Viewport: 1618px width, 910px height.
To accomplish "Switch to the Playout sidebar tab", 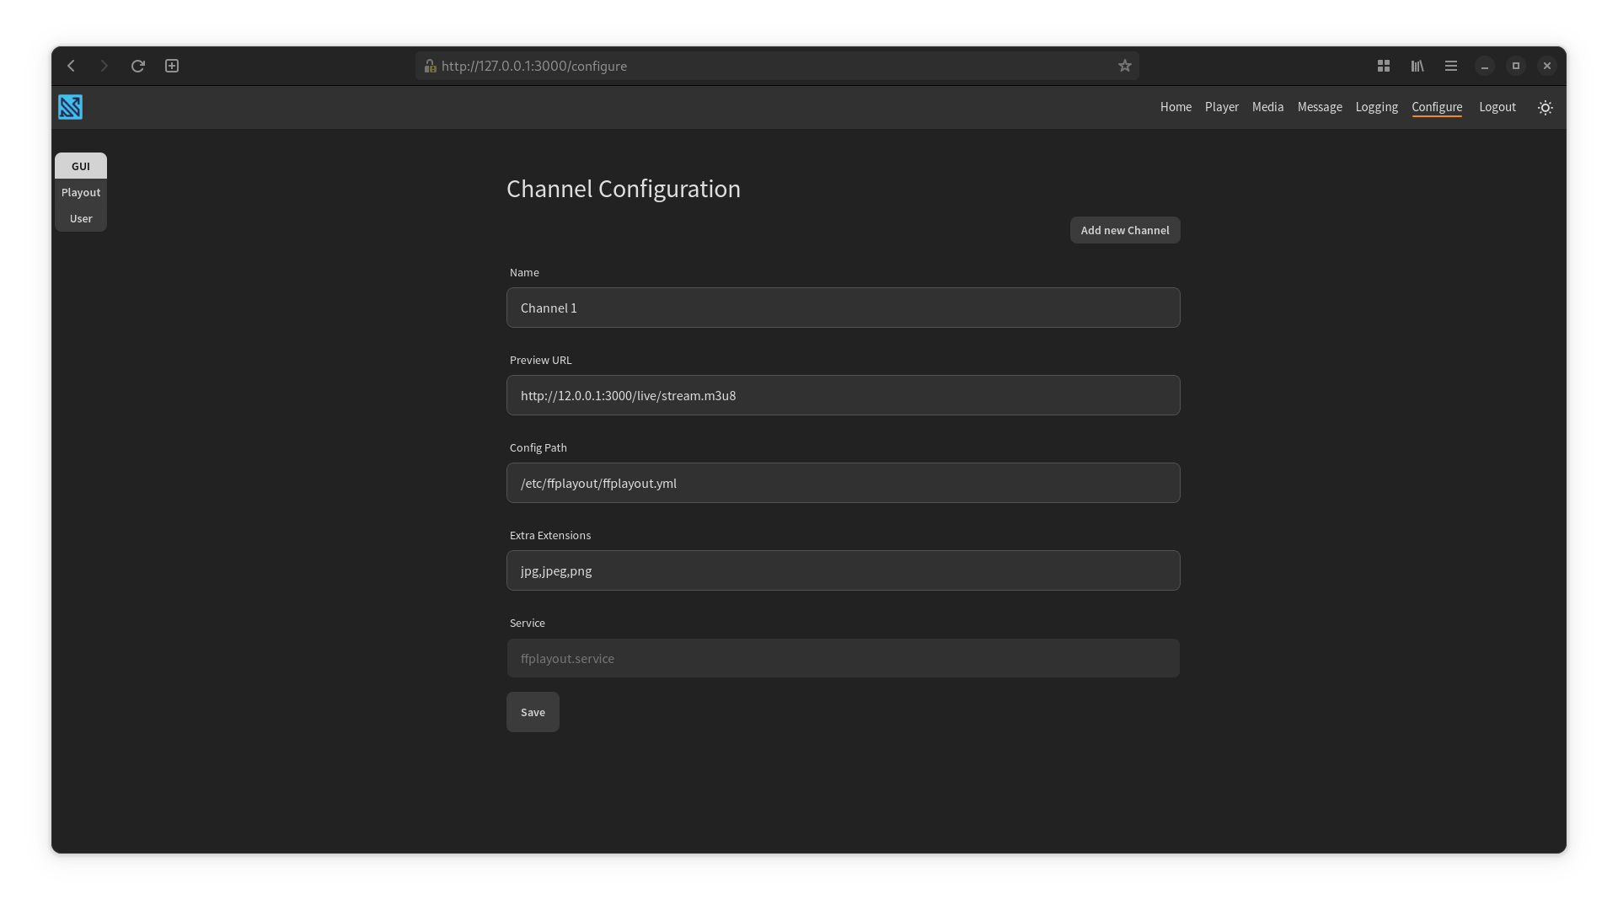I will tap(81, 192).
